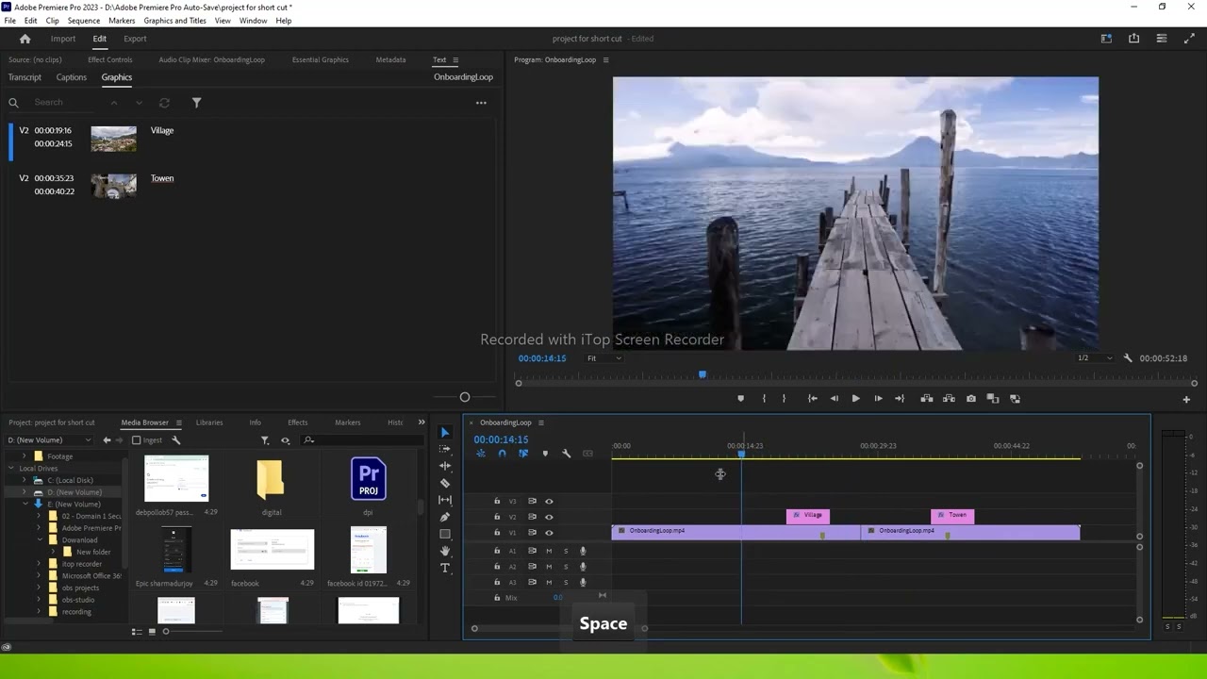Select the Village clip on the timeline

click(x=808, y=516)
